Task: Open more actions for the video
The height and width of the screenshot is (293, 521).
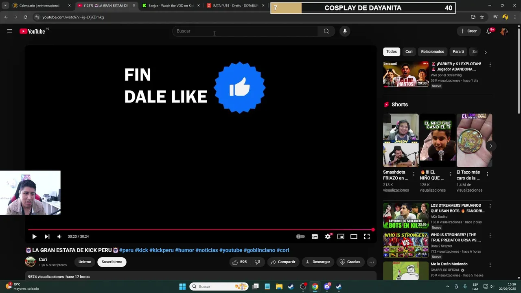Action: click(x=372, y=262)
